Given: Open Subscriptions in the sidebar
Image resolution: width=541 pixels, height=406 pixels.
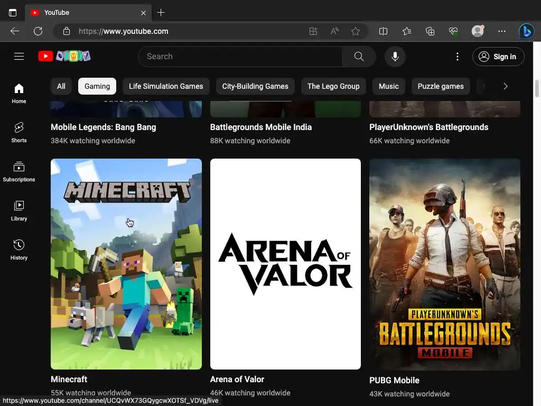Looking at the screenshot, I should (x=19, y=172).
